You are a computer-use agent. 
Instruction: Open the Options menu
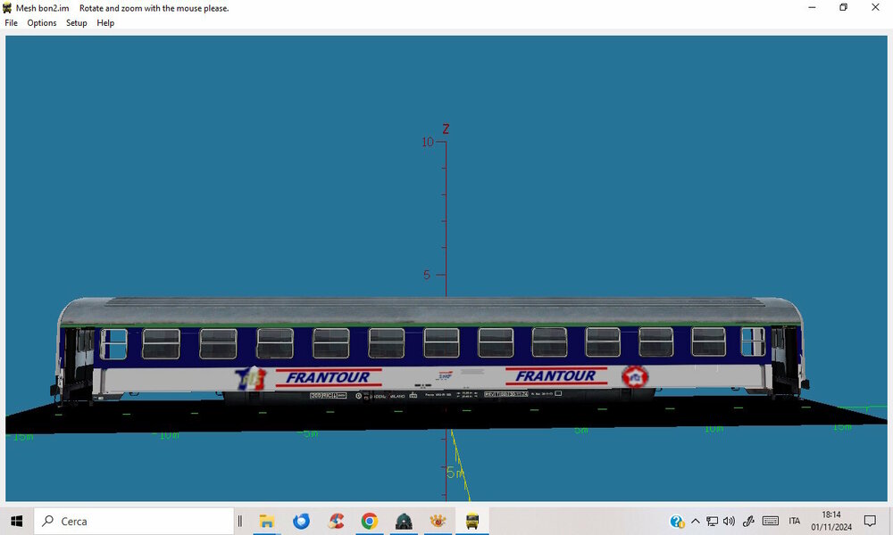point(42,23)
